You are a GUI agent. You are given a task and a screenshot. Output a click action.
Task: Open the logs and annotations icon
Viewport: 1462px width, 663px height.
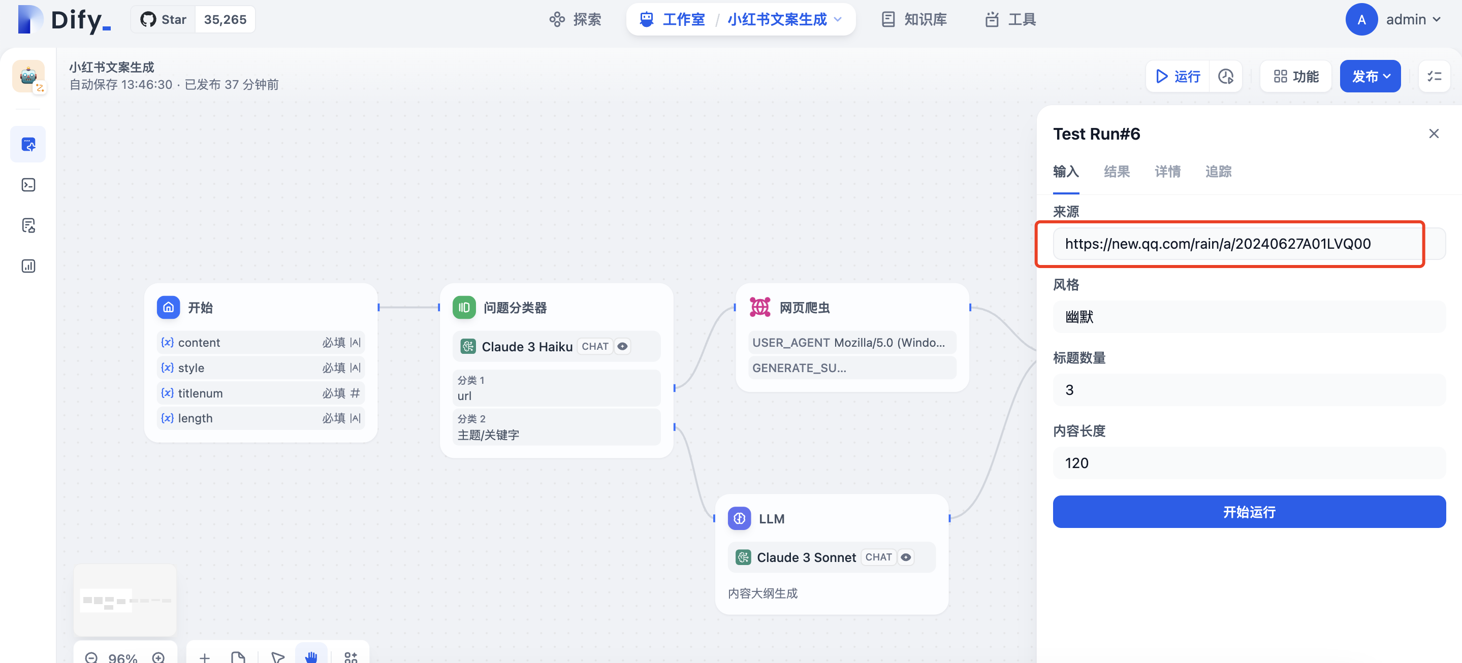28,225
